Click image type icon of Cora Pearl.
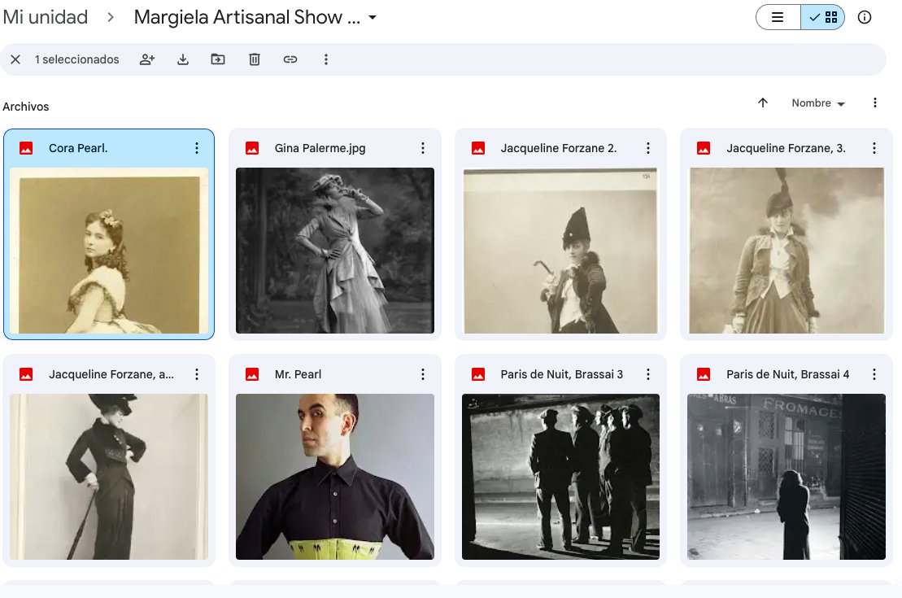The width and height of the screenshot is (902, 598). click(26, 148)
